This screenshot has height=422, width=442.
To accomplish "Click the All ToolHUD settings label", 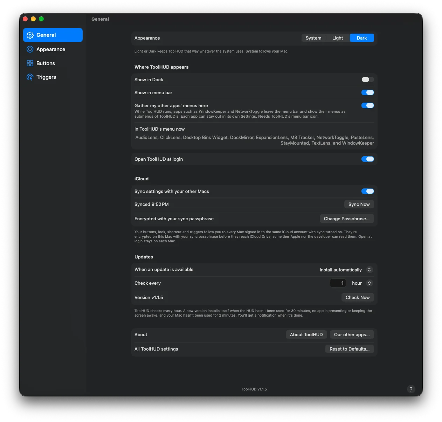I will [x=156, y=349].
